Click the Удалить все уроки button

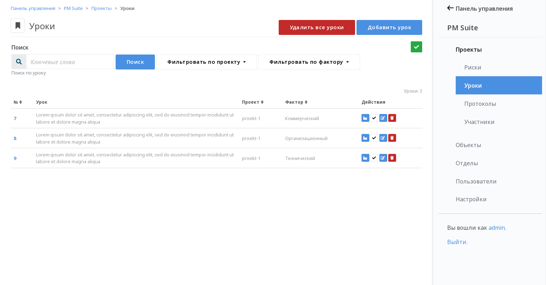pyautogui.click(x=317, y=27)
